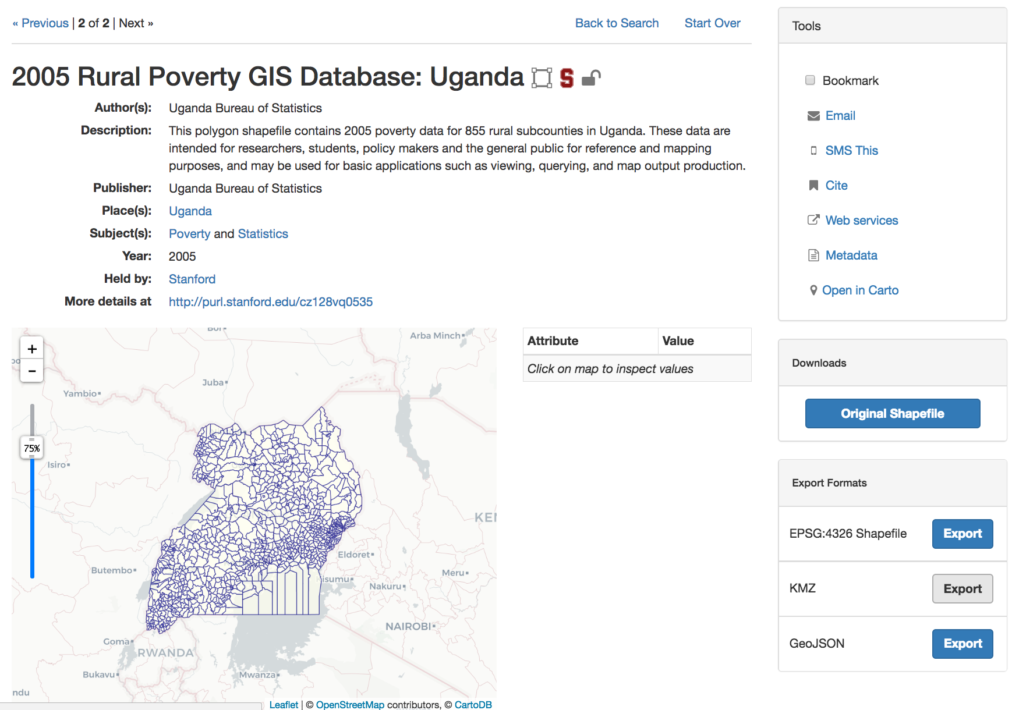The height and width of the screenshot is (710, 1012).
Task: Click the unlocked public access icon
Action: click(591, 78)
